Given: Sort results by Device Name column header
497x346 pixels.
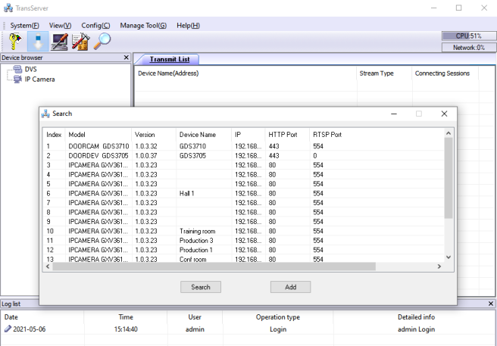Looking at the screenshot, I should point(197,134).
